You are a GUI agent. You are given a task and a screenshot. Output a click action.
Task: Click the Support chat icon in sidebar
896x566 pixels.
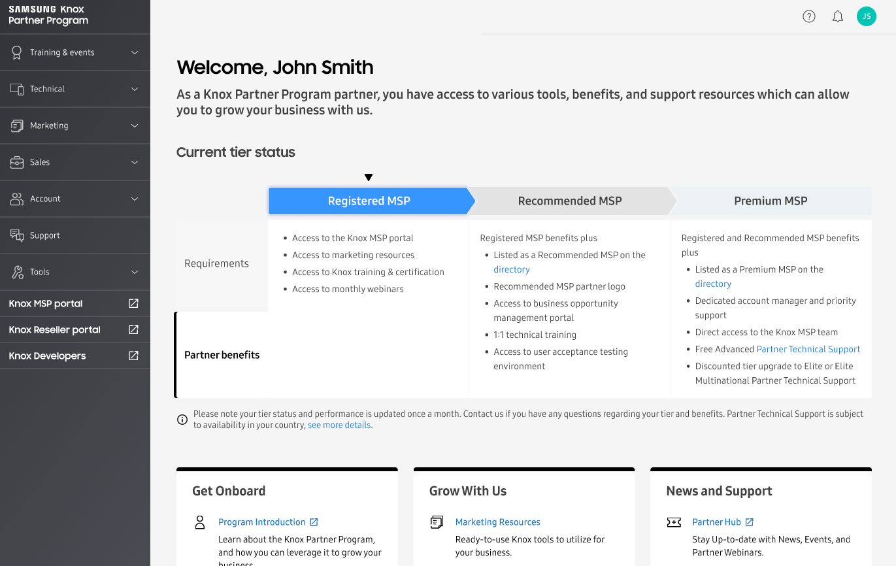tap(17, 235)
